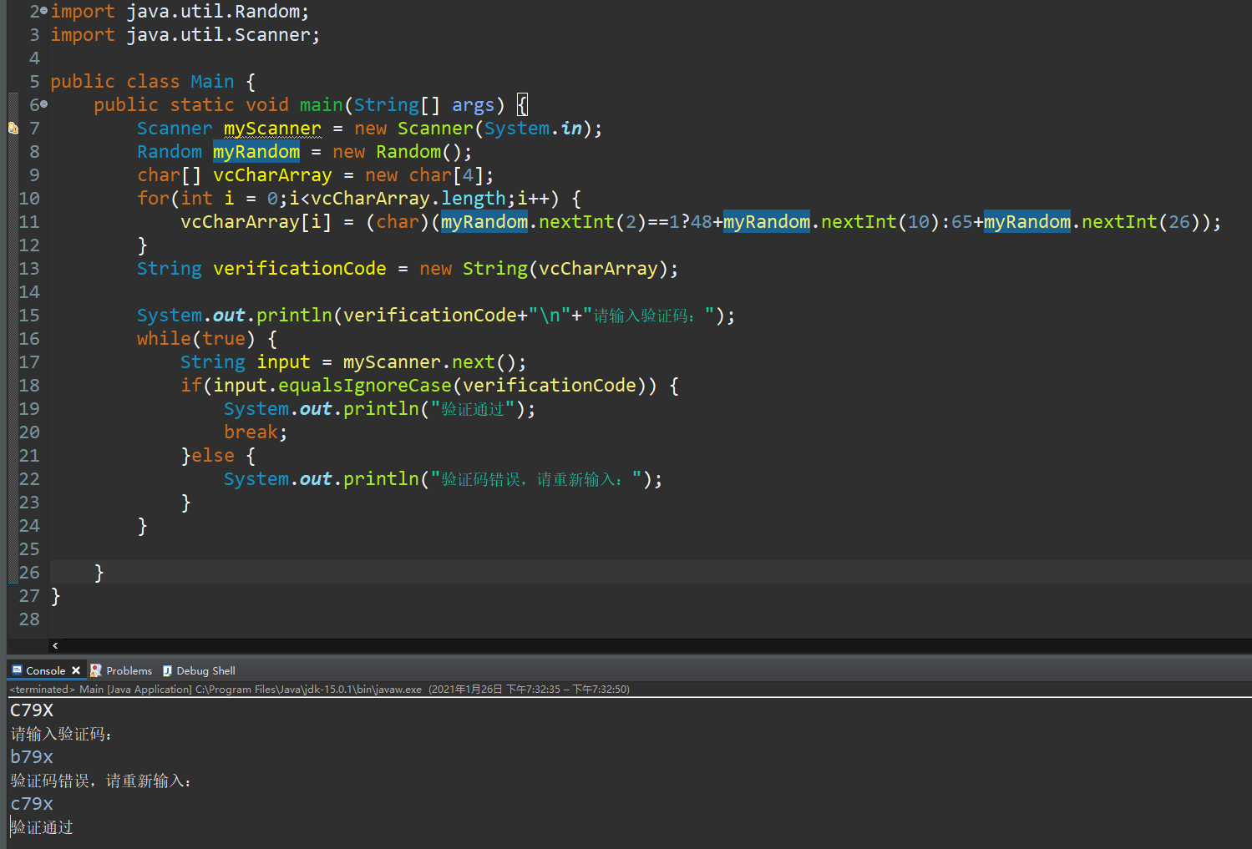1252x849 pixels.
Task: Click the terminated Main launch description
Action: (x=320, y=690)
